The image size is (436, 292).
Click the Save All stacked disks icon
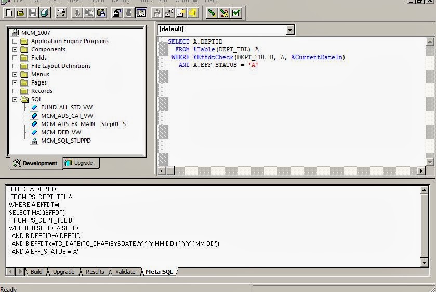tap(45, 13)
